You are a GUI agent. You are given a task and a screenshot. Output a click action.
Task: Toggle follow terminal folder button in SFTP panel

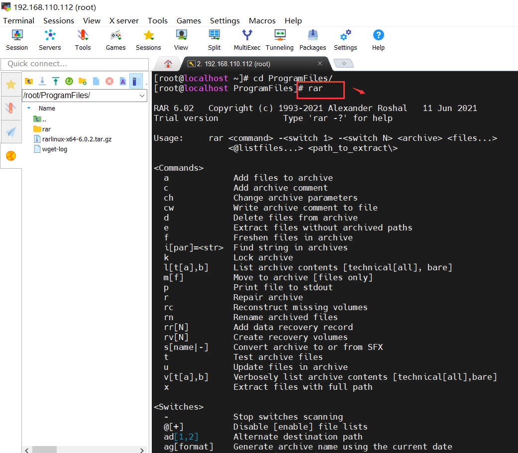click(136, 81)
